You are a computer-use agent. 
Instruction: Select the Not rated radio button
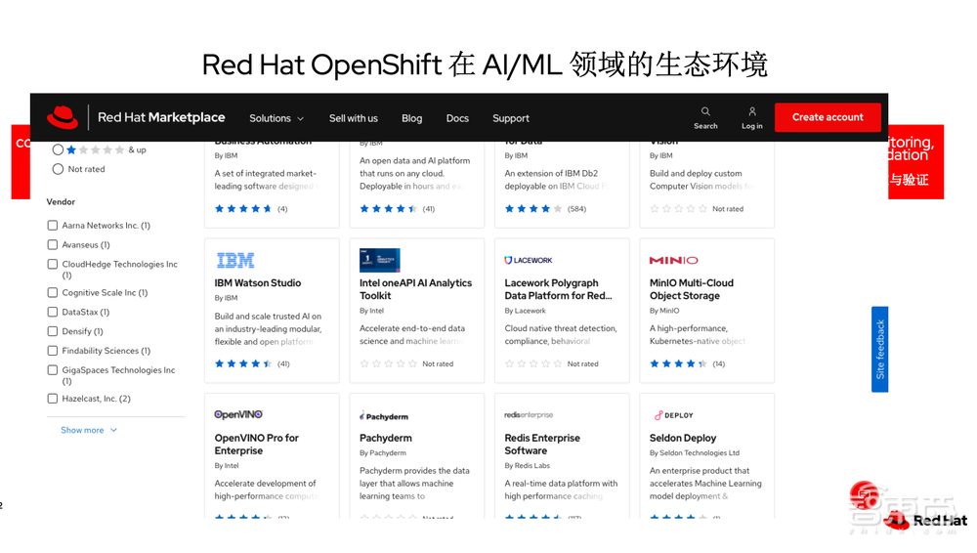click(x=58, y=169)
